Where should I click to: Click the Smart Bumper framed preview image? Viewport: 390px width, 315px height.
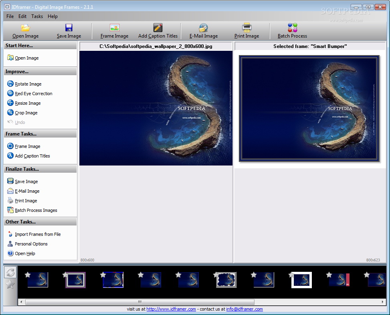[309, 109]
